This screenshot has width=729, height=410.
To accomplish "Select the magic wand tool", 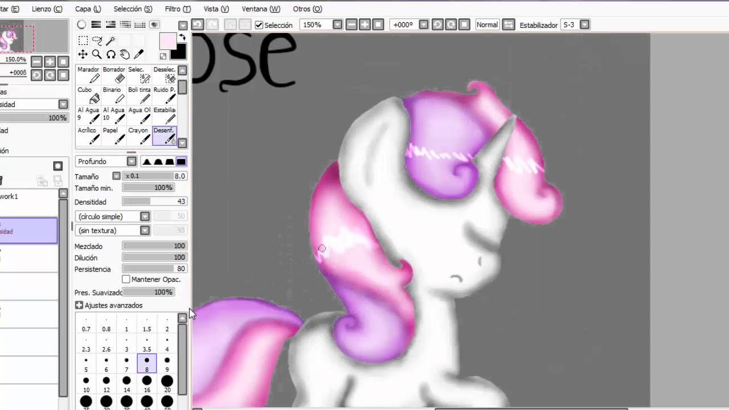I will [111, 40].
